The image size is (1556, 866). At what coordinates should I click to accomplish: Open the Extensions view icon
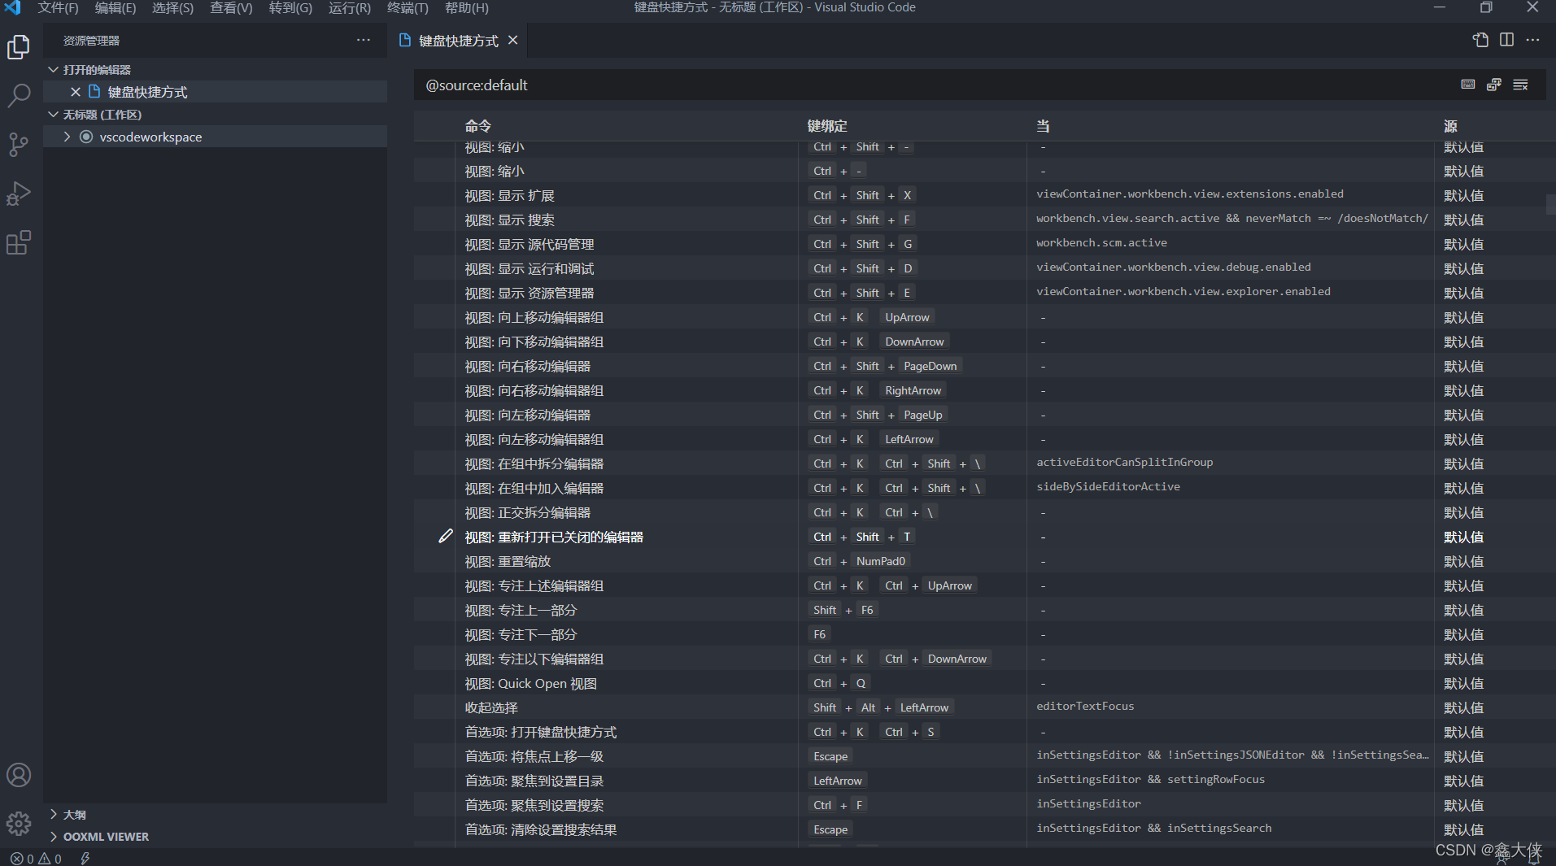[19, 242]
